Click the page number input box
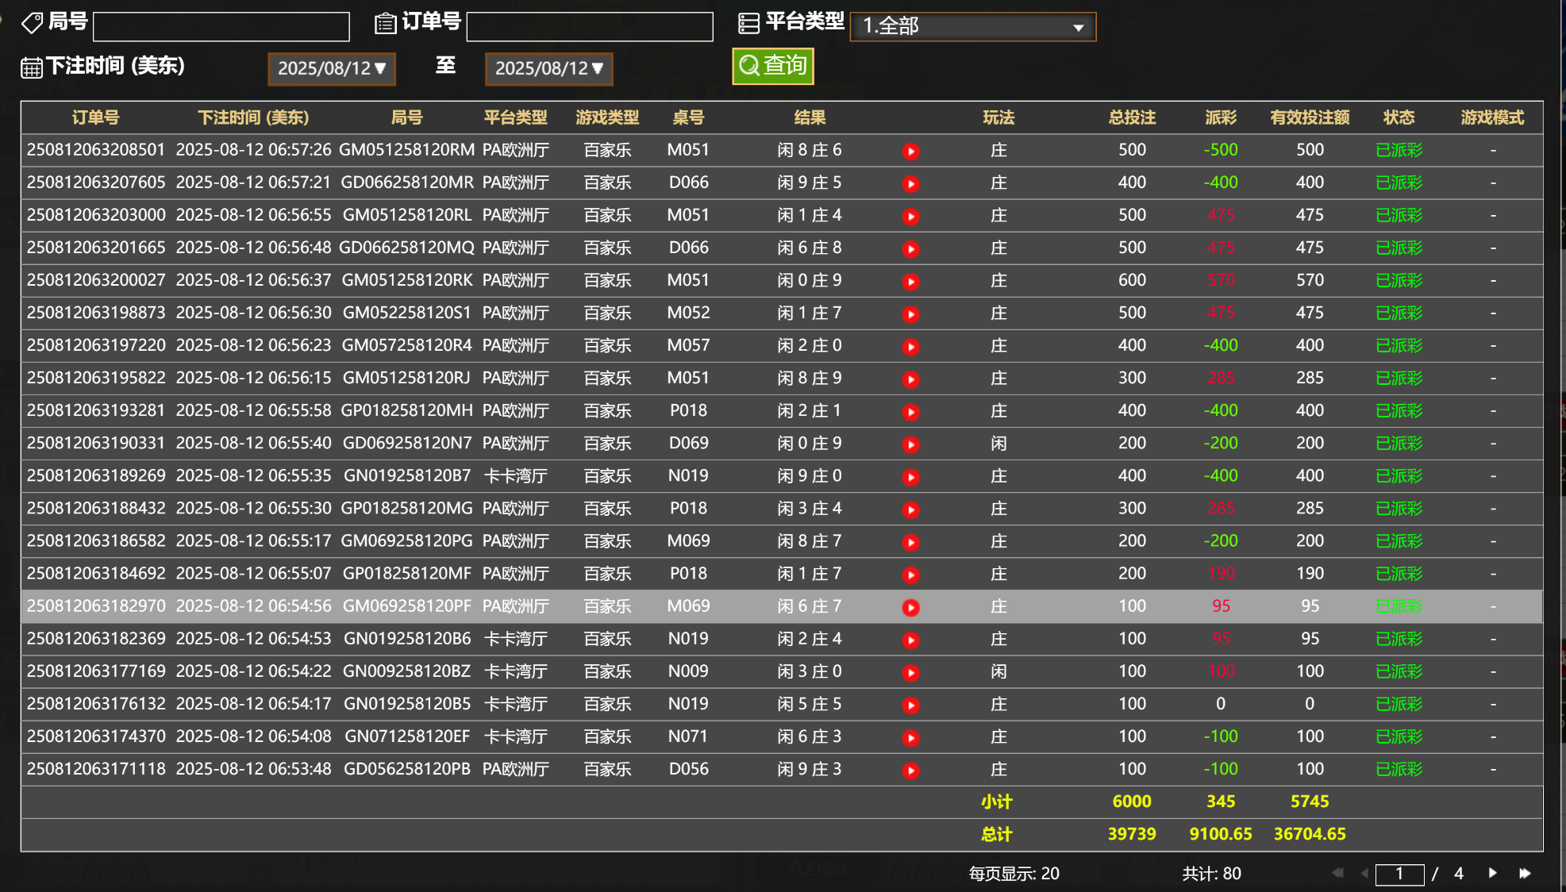 pos(1399,874)
